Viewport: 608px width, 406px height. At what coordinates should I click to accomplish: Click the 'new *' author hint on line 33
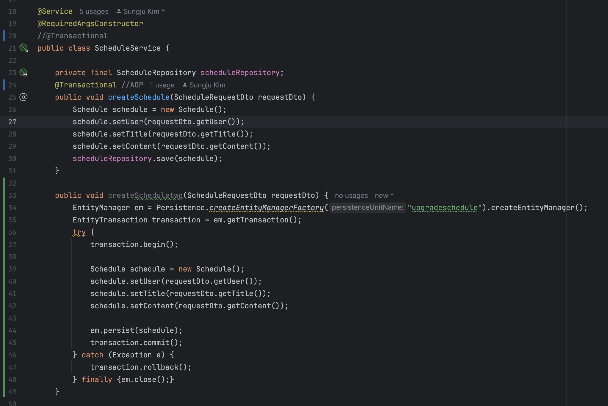(384, 196)
